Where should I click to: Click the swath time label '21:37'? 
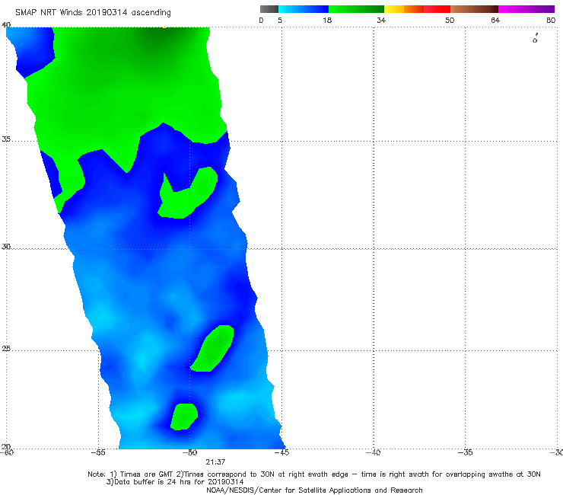pos(215,462)
